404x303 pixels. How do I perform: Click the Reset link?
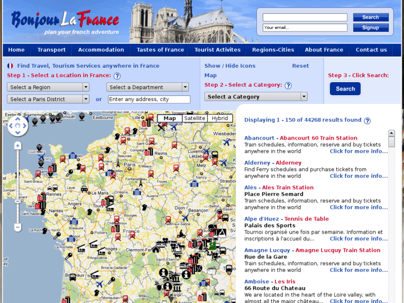301,66
